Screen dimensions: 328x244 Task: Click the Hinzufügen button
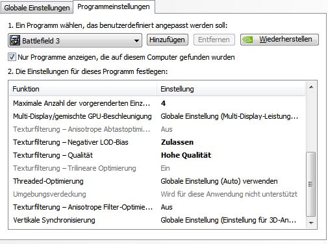(167, 40)
